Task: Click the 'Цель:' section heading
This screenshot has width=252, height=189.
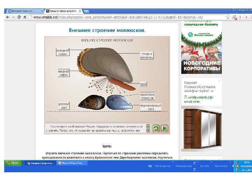Action: 107,146
